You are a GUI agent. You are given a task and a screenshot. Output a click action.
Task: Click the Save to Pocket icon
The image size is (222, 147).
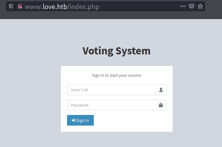(192, 6)
